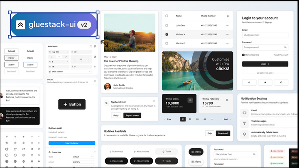Go to pagination page 02
This screenshot has height=168, width=299.
tap(190, 119)
